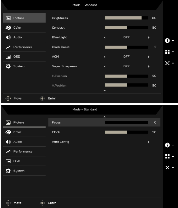Toggle Super Sharpness with its right arrow

(x=149, y=66)
